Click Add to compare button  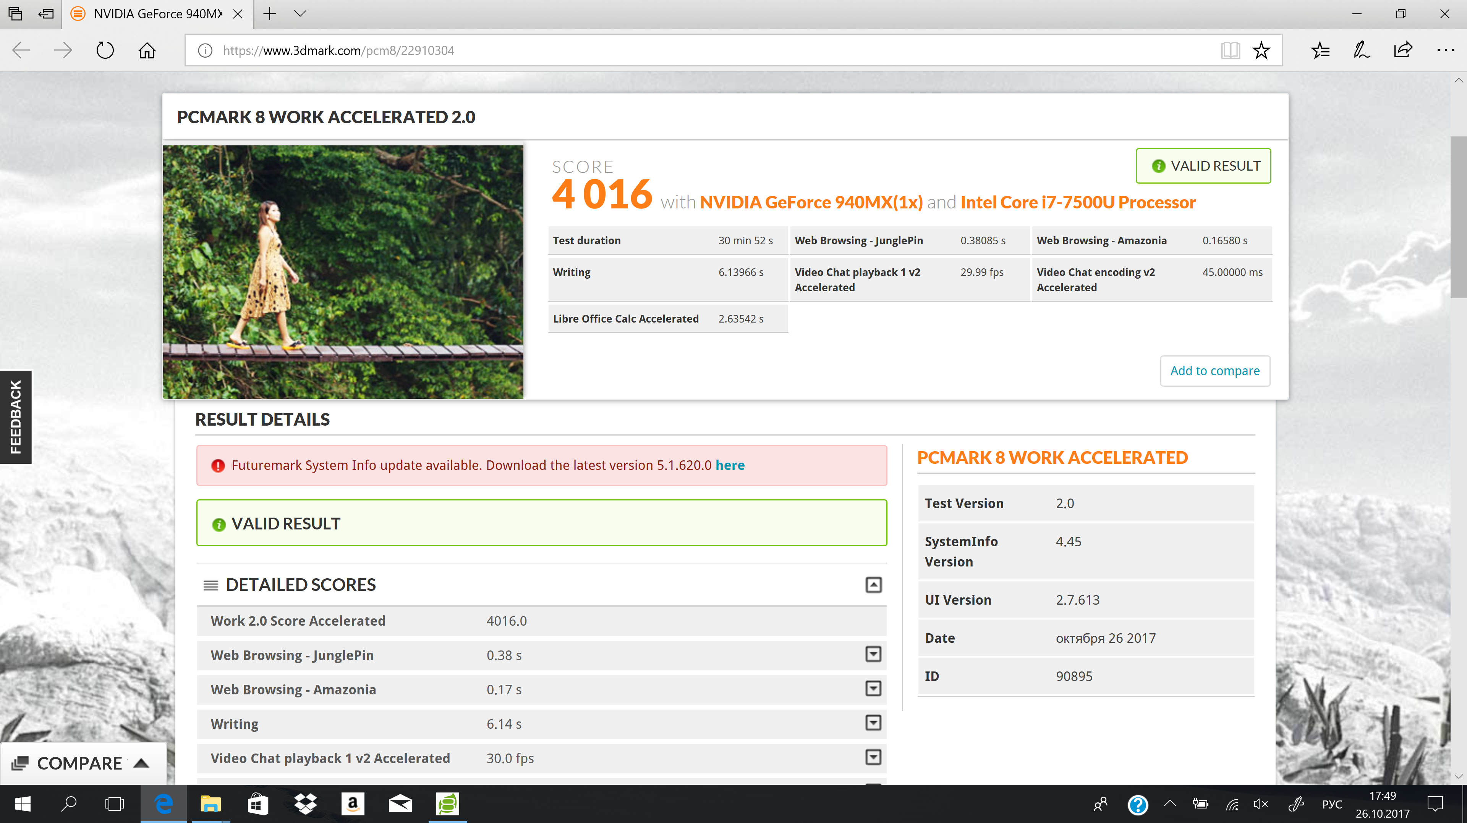point(1215,371)
